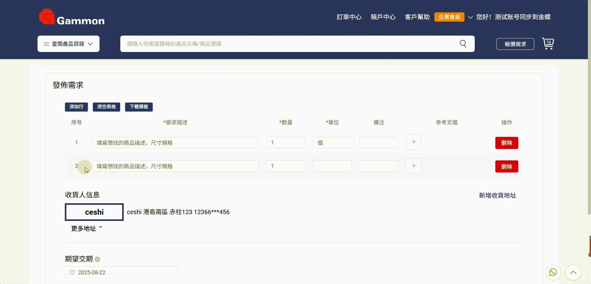Expand 更多地址 address list

[x=87, y=228]
